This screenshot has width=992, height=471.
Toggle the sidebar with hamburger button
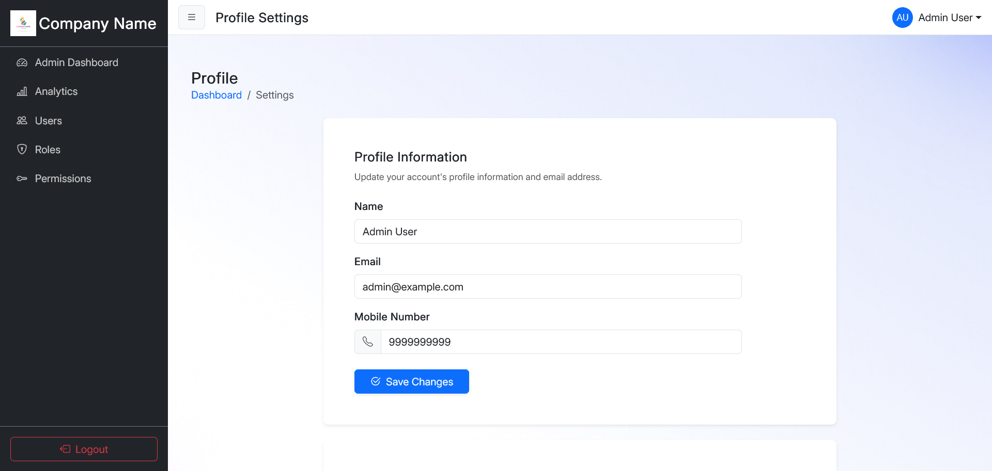[x=192, y=18]
